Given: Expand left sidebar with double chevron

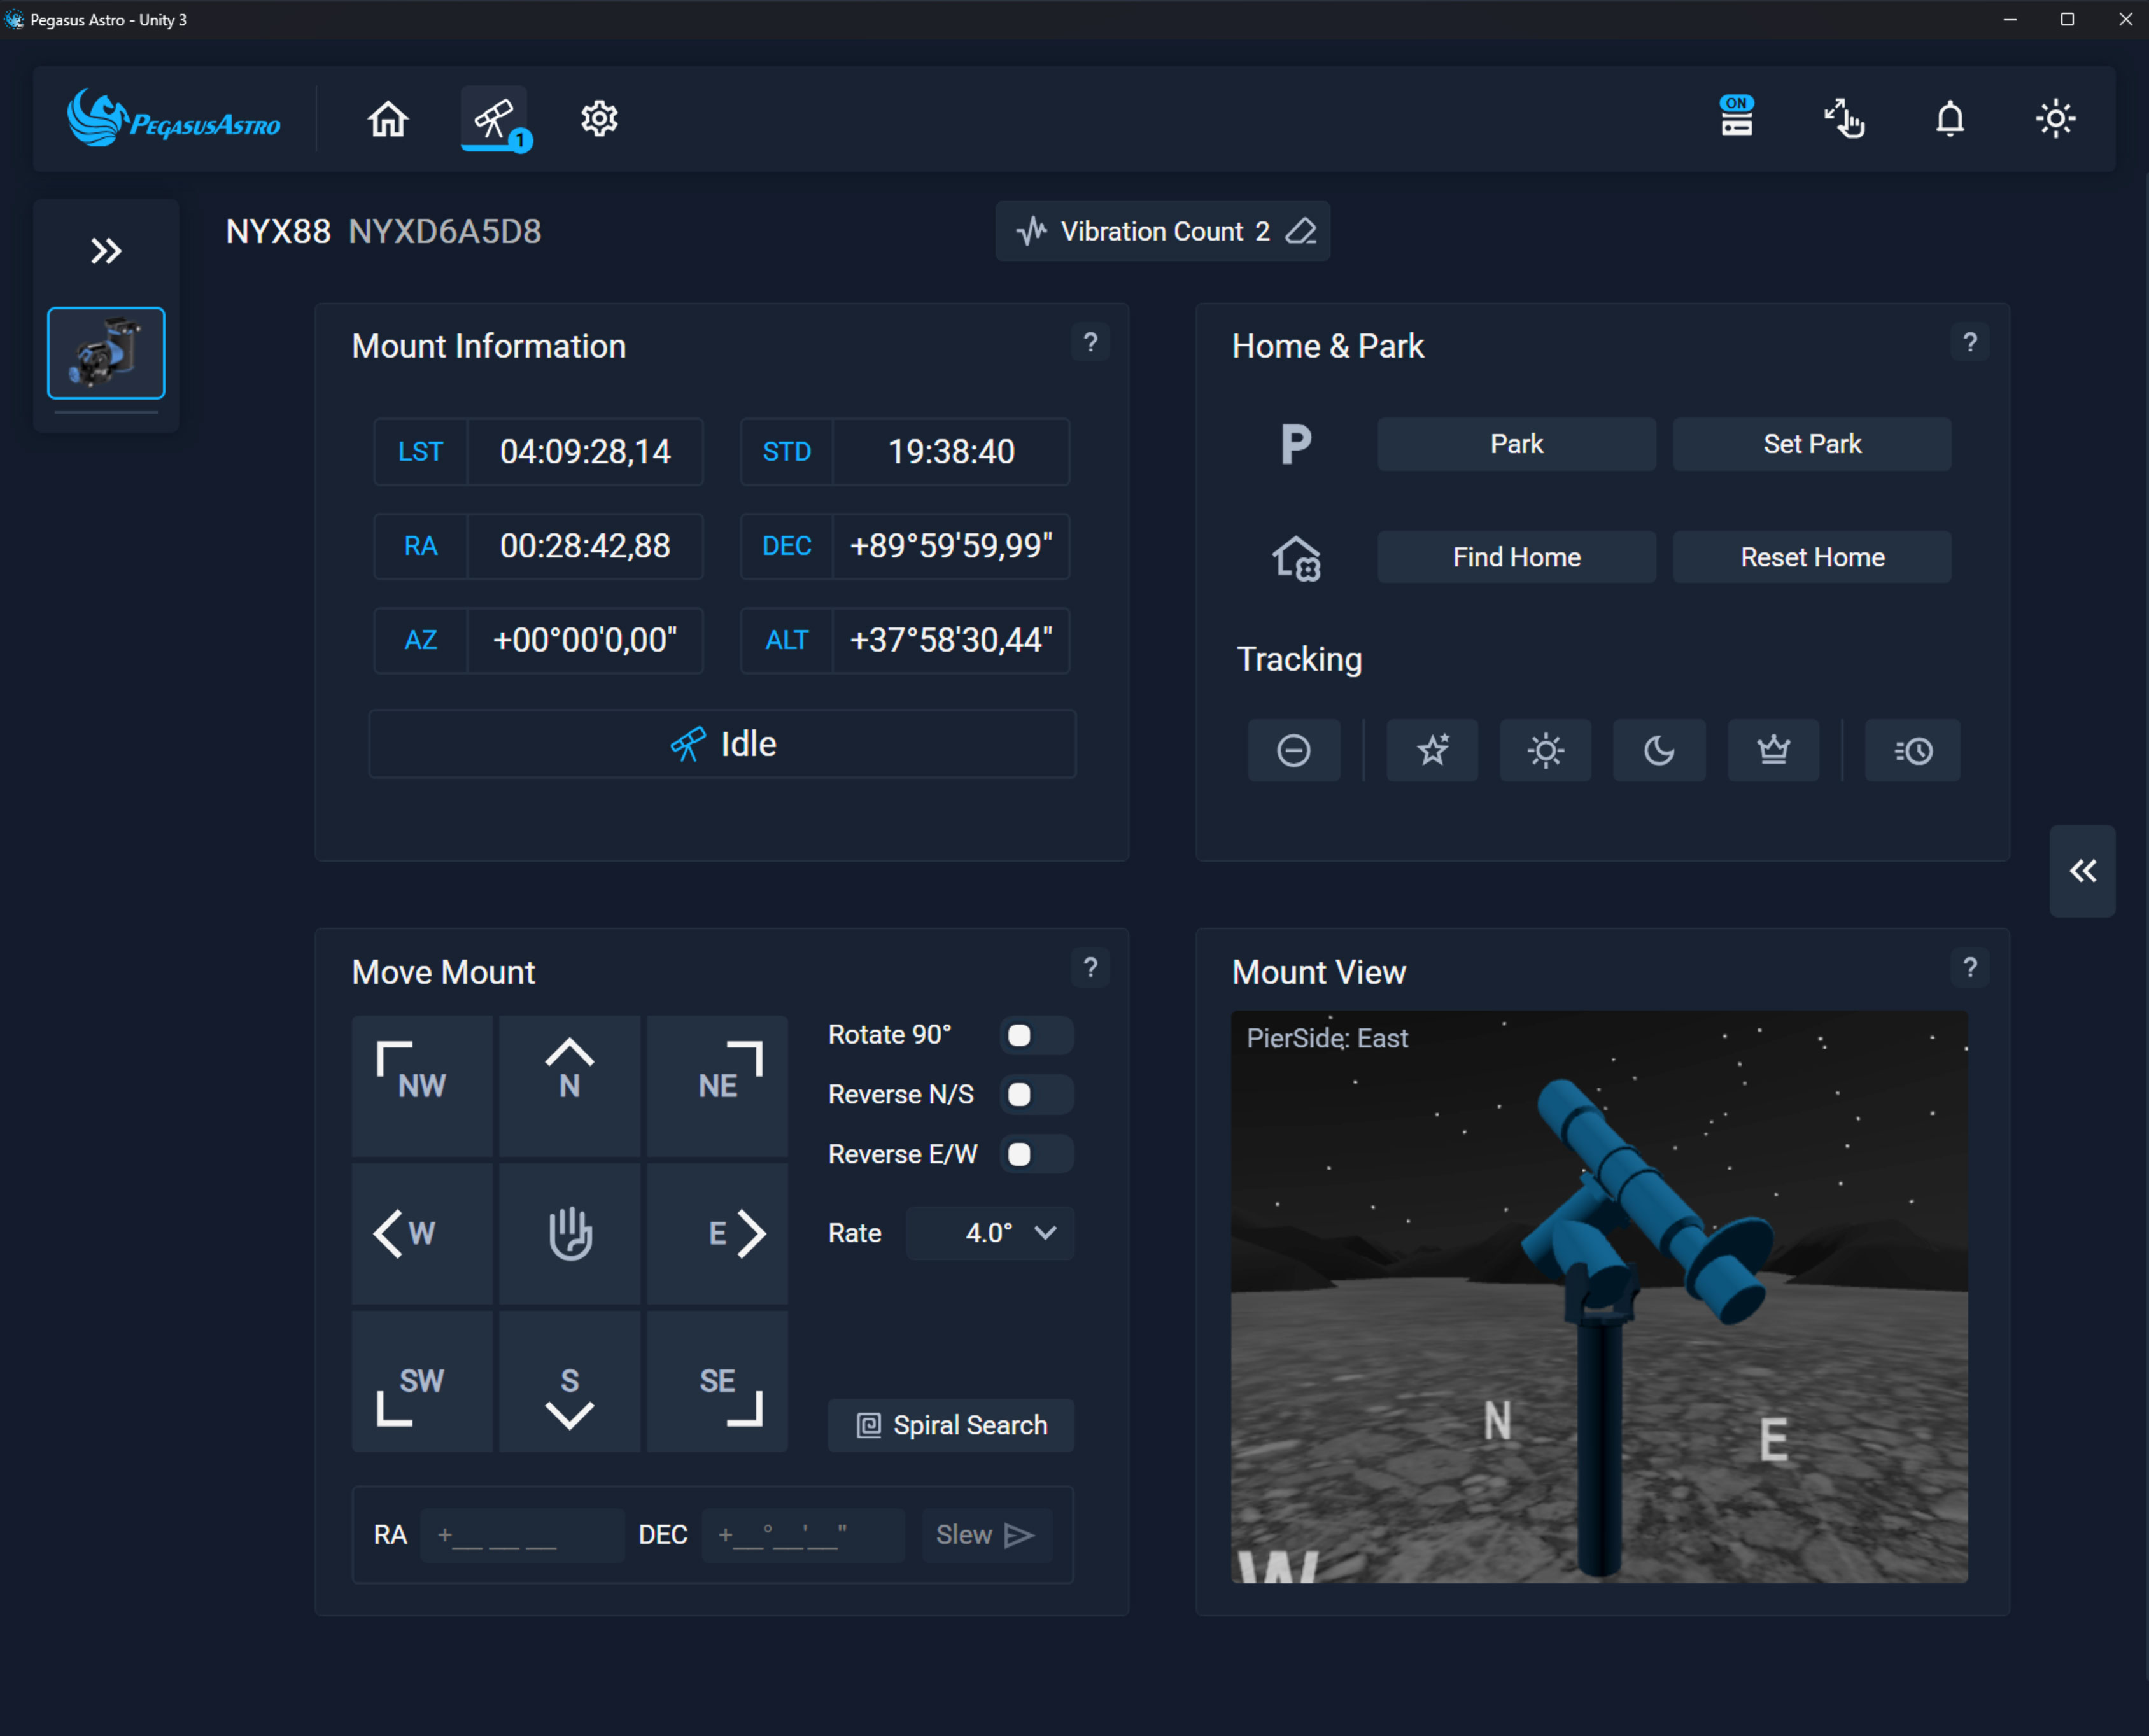Looking at the screenshot, I should coord(106,250).
